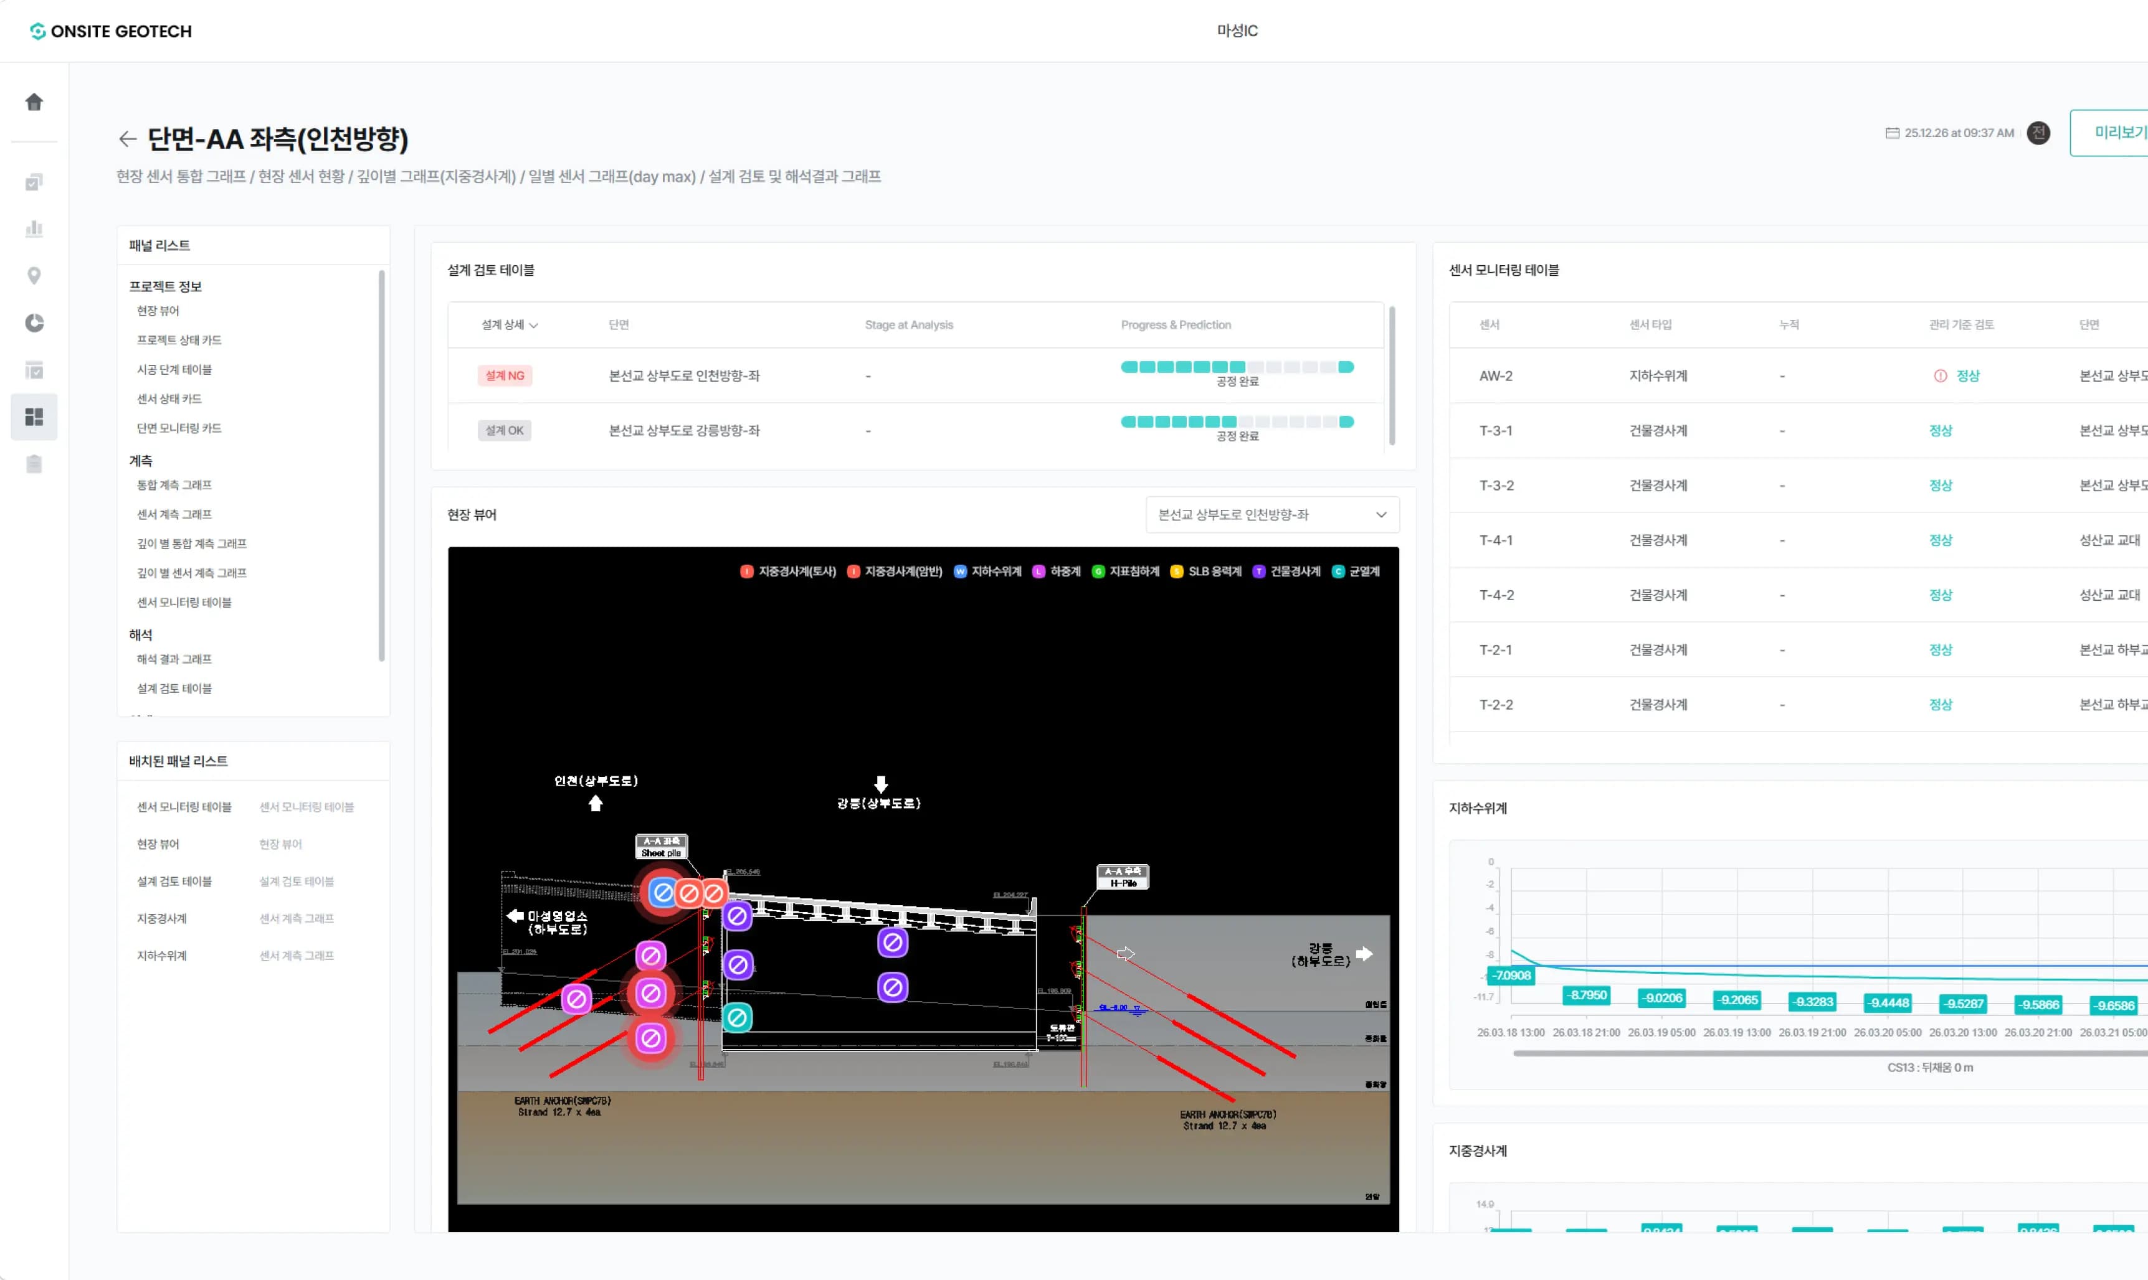Select the rightmost red inclinometer marker
Screen dimensions: 2148x1280
click(x=714, y=893)
